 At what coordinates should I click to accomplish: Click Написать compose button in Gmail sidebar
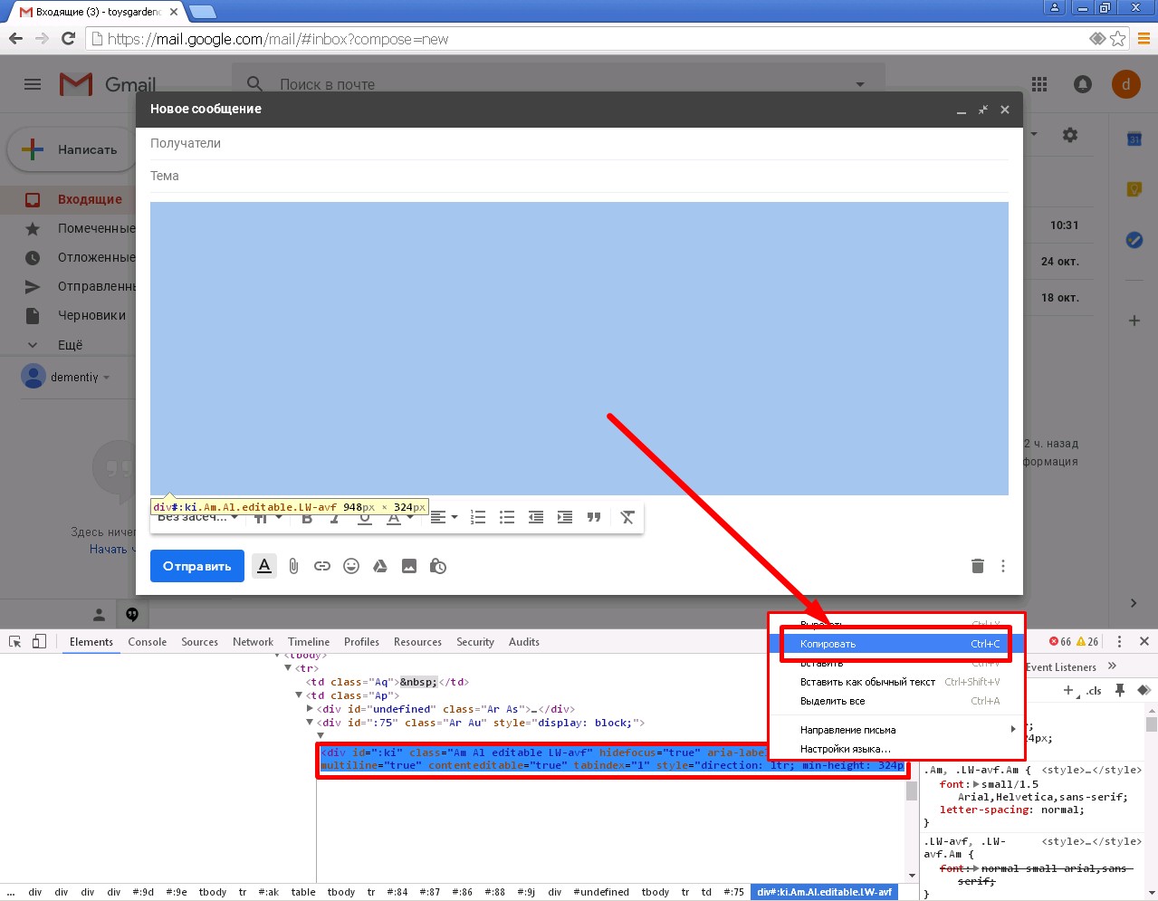(x=73, y=149)
